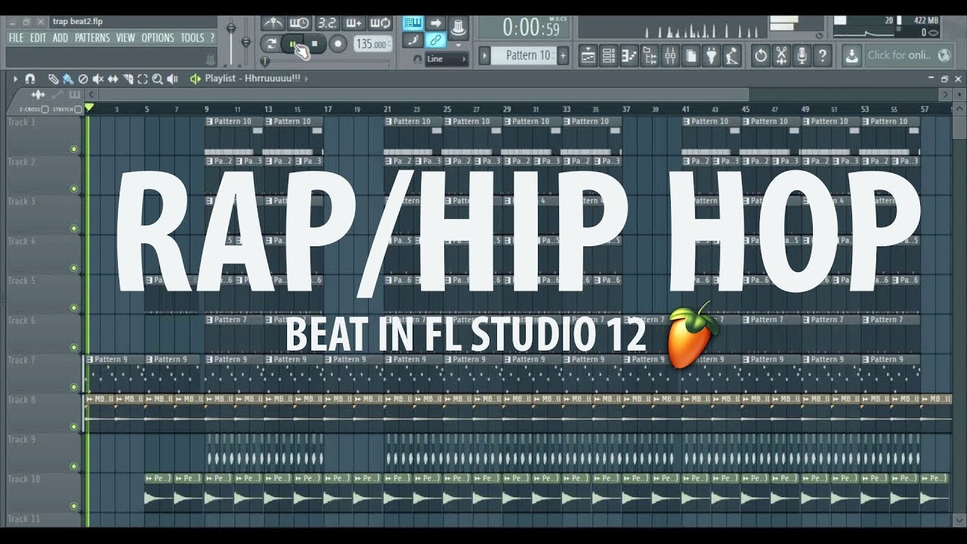Open help with the question mark icon
Viewport: 967px width, 544px height.
(822, 55)
